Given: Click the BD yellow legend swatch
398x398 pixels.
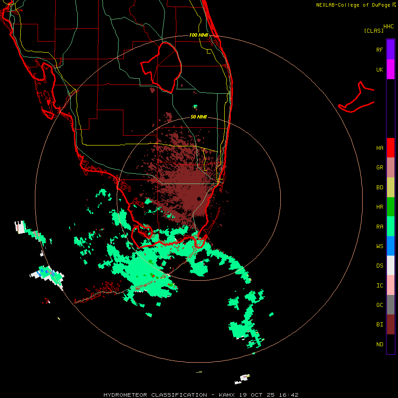Looking at the screenshot, I should [390, 187].
